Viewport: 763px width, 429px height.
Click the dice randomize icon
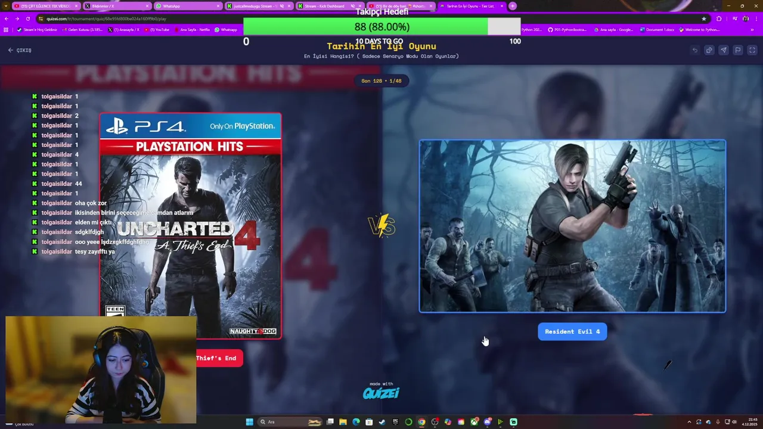click(709, 50)
